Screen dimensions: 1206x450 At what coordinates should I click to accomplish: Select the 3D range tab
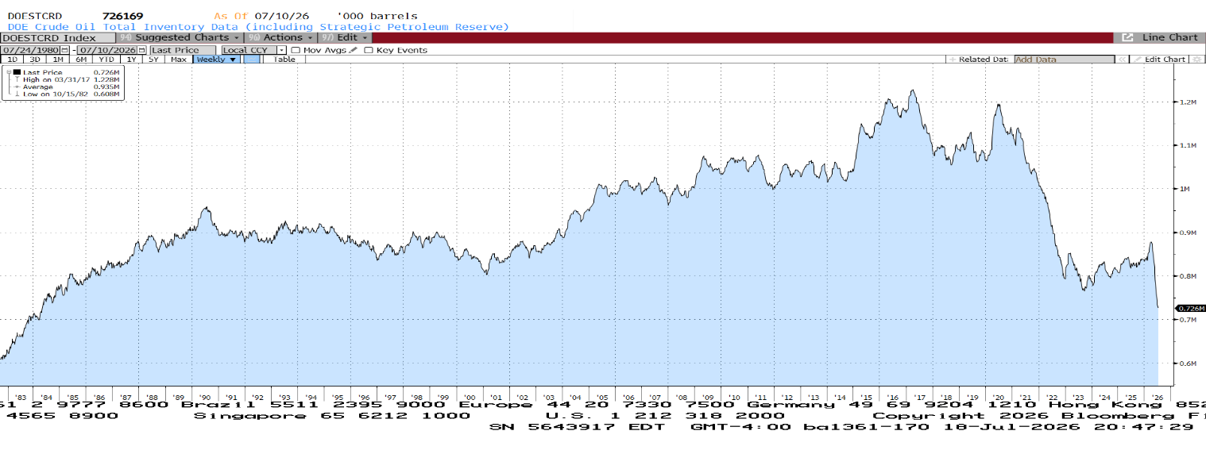tap(35, 60)
